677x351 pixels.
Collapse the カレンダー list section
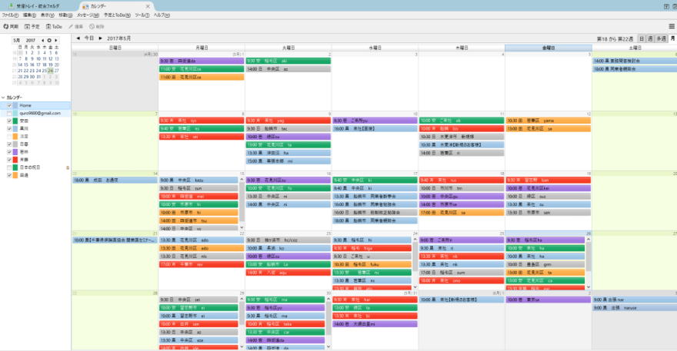click(2, 98)
